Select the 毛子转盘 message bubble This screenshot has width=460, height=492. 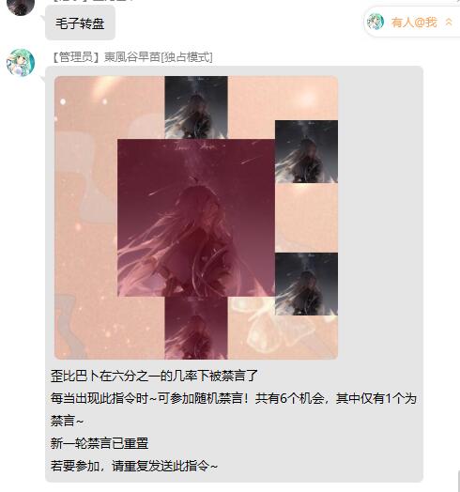pyautogui.click(x=80, y=23)
